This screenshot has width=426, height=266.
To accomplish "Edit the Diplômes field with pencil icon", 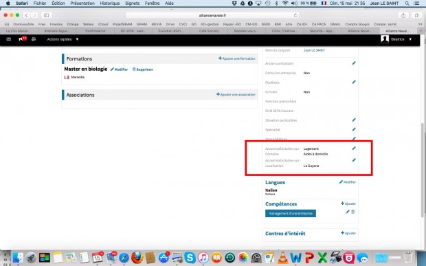I will click(x=354, y=82).
